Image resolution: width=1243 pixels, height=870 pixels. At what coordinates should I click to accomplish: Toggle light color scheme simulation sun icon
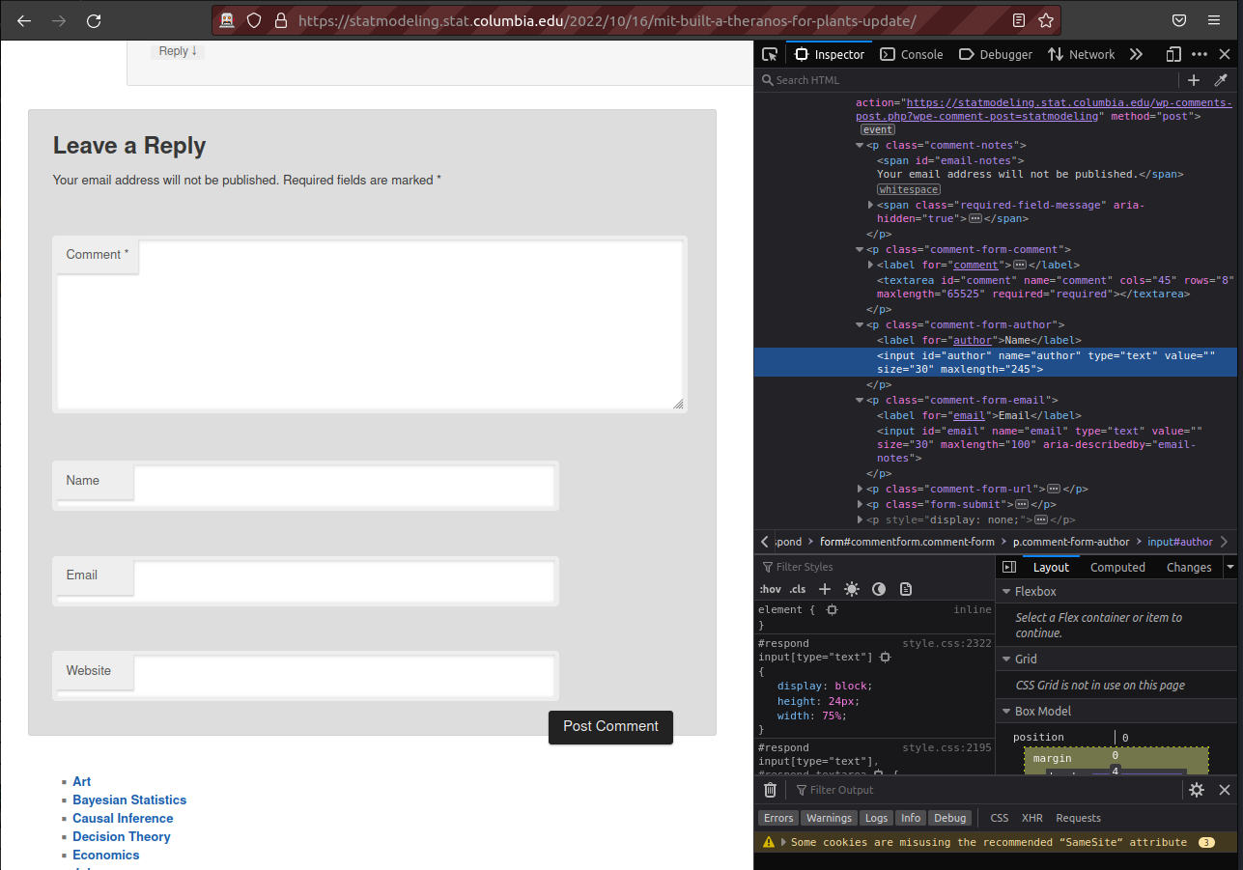point(851,589)
